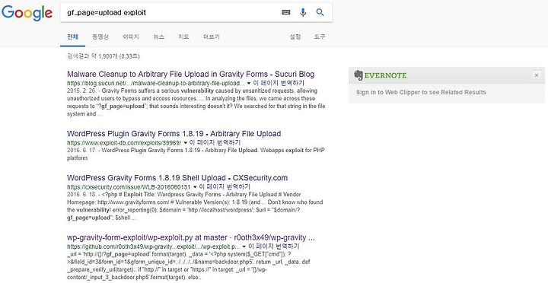Open the on-screen keyboard icon in search box
The height and width of the screenshot is (283, 548).
click(x=285, y=13)
